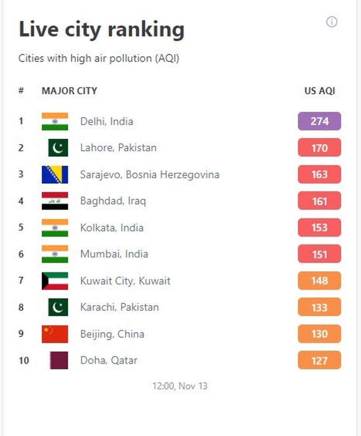This screenshot has width=361, height=436.
Task: Click the India flag next to Delhi
Action: click(x=55, y=121)
